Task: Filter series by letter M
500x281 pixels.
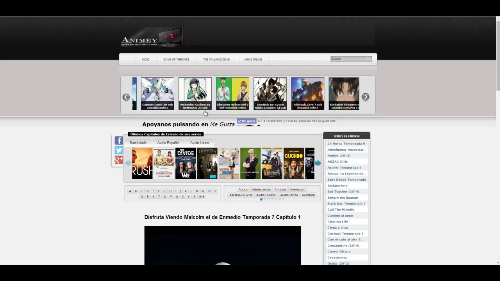Action: 197,191
